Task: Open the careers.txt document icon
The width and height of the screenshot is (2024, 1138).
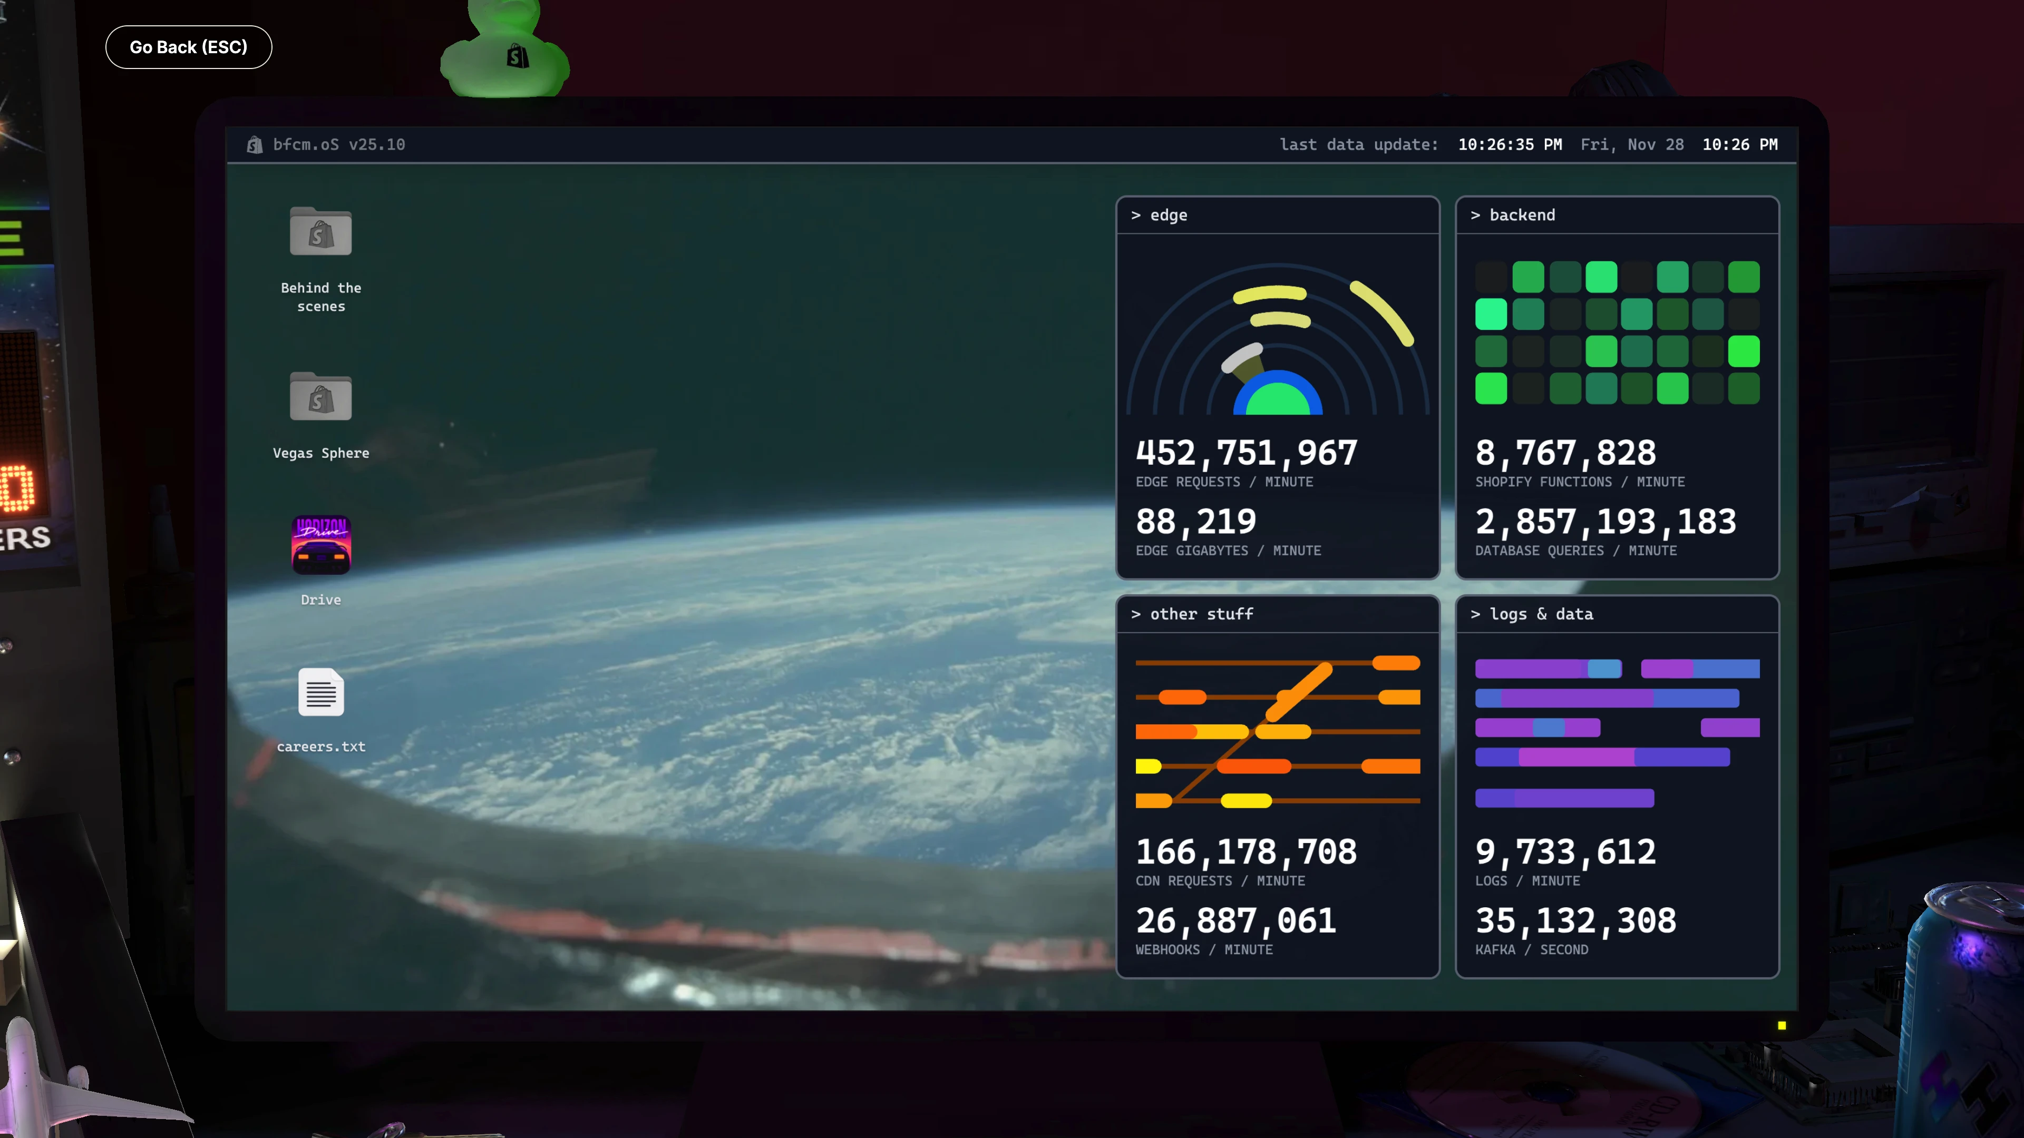Action: pos(320,692)
